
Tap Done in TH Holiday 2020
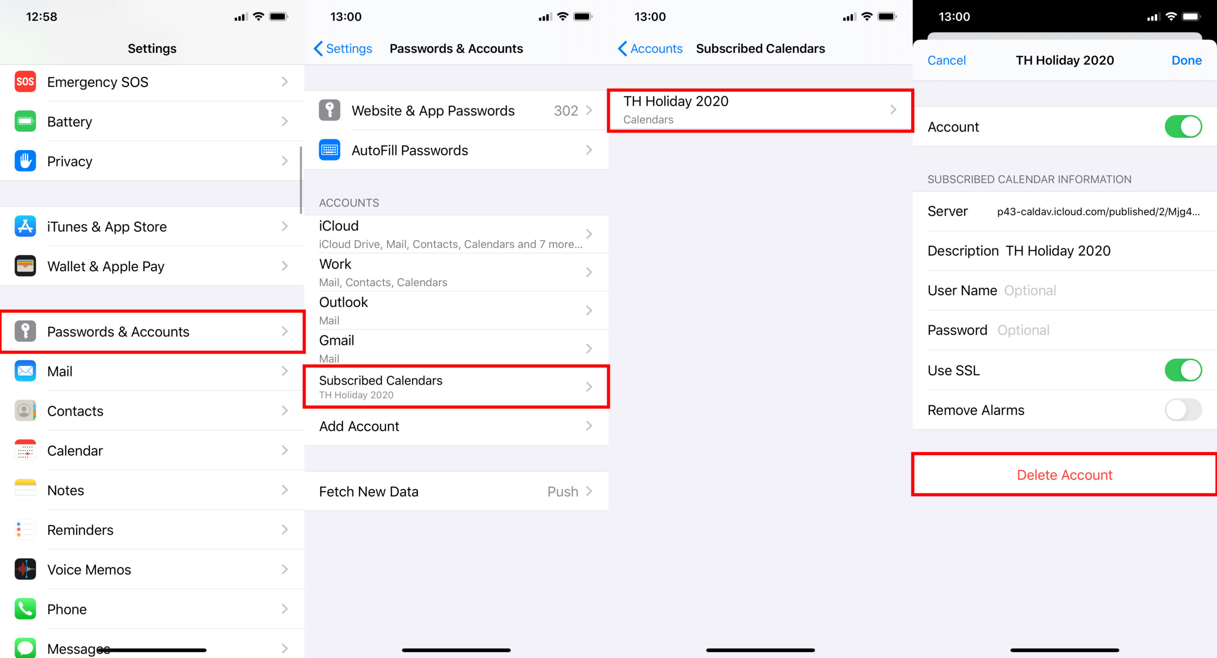coord(1187,60)
